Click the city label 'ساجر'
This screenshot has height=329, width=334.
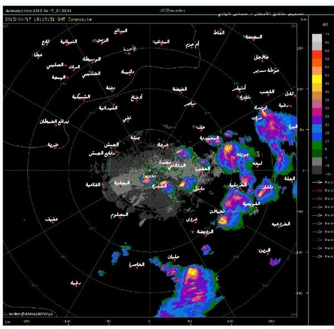pos(190,104)
